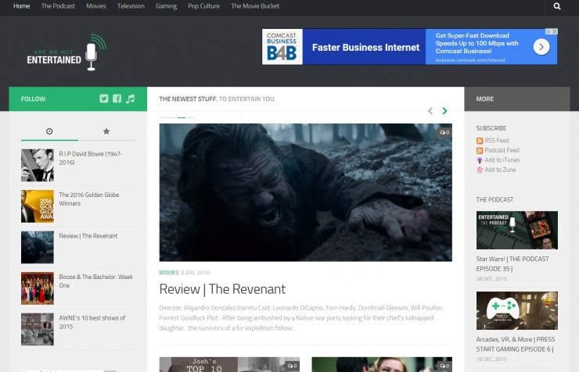Open AWNE's 10 best shows of 2015
This screenshot has height=372, width=579.
(x=92, y=322)
